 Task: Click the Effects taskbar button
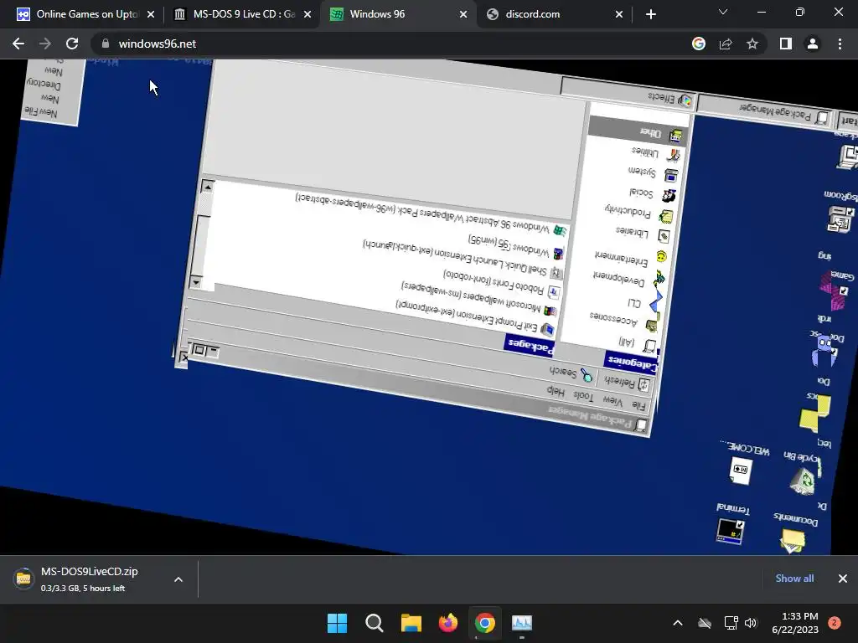(x=627, y=94)
